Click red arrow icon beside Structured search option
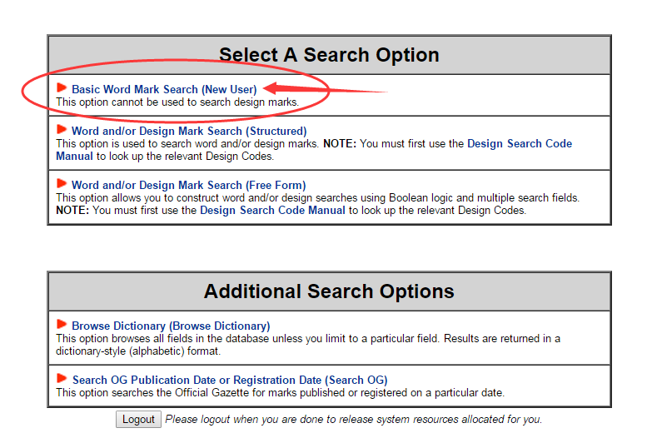647x438 pixels. [62, 129]
